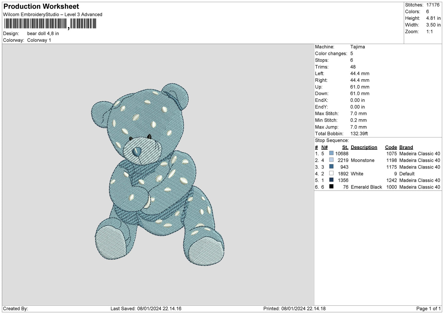Click the color swatch for code 1175
This screenshot has height=314, width=444.
[331, 167]
